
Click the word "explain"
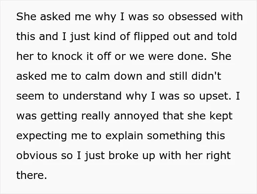pyautogui.click(x=124, y=136)
